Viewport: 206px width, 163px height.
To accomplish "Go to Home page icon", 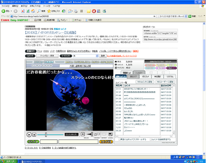I will point(33,11).
